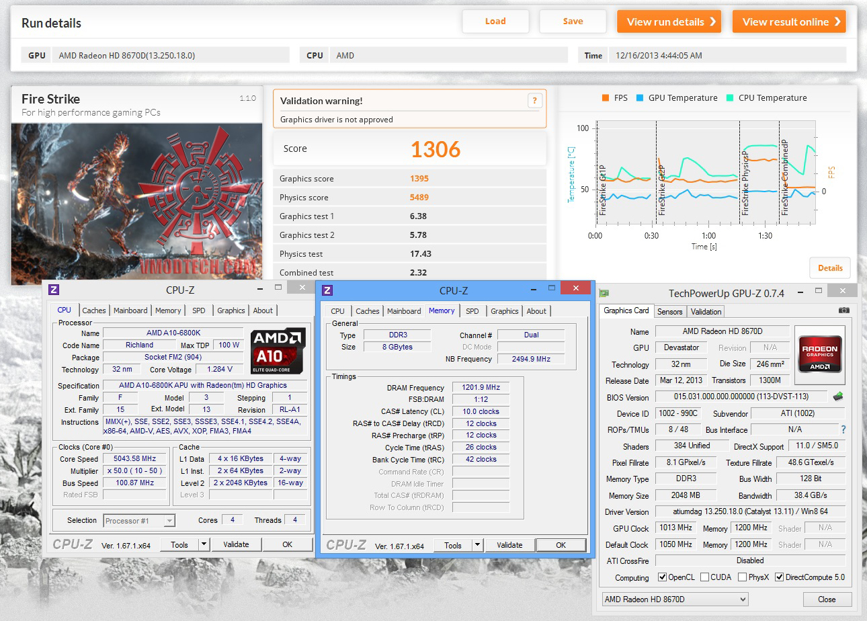Screen dimensions: 867x621
Task: Click the Memory Size 2048 MB field
Action: pyautogui.click(x=686, y=495)
